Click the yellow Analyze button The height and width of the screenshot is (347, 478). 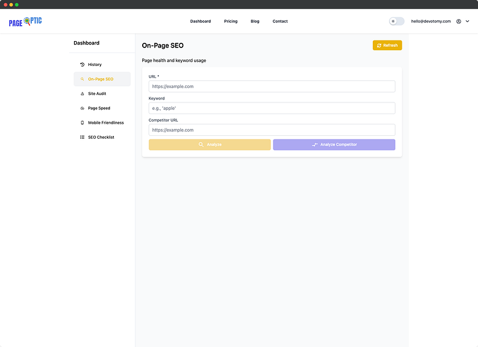(210, 145)
